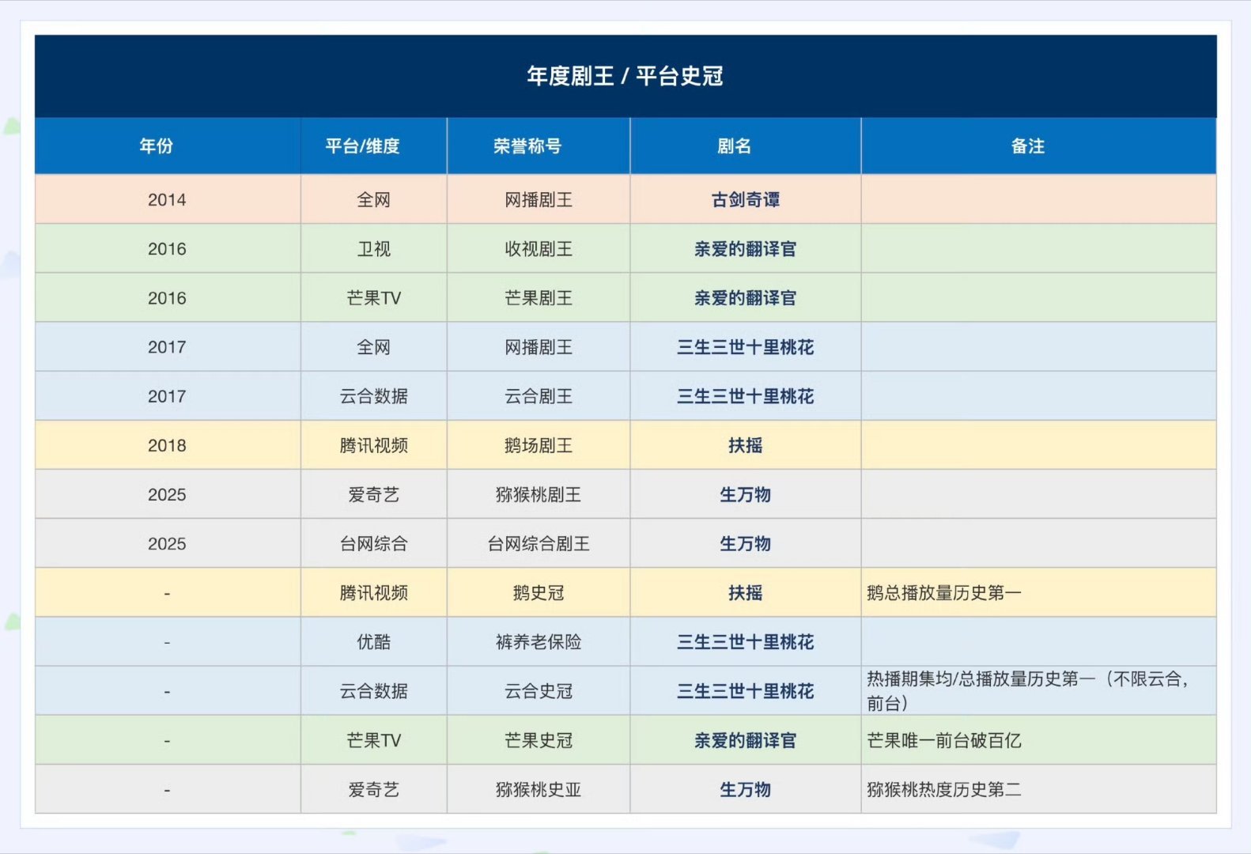Click 云合剧王 title cell

tap(539, 396)
